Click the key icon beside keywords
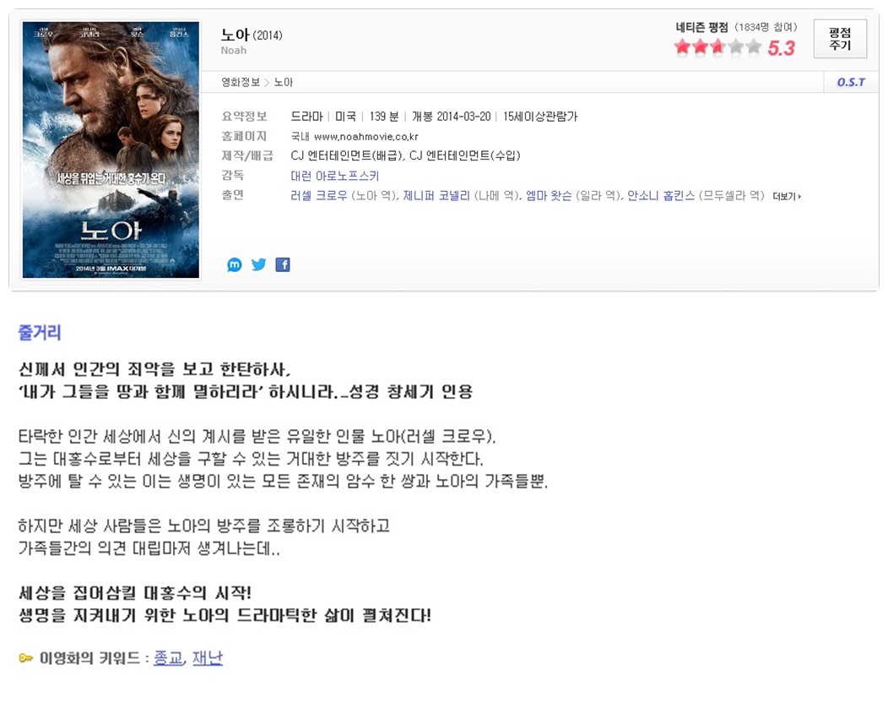888x708 pixels. click(x=26, y=658)
